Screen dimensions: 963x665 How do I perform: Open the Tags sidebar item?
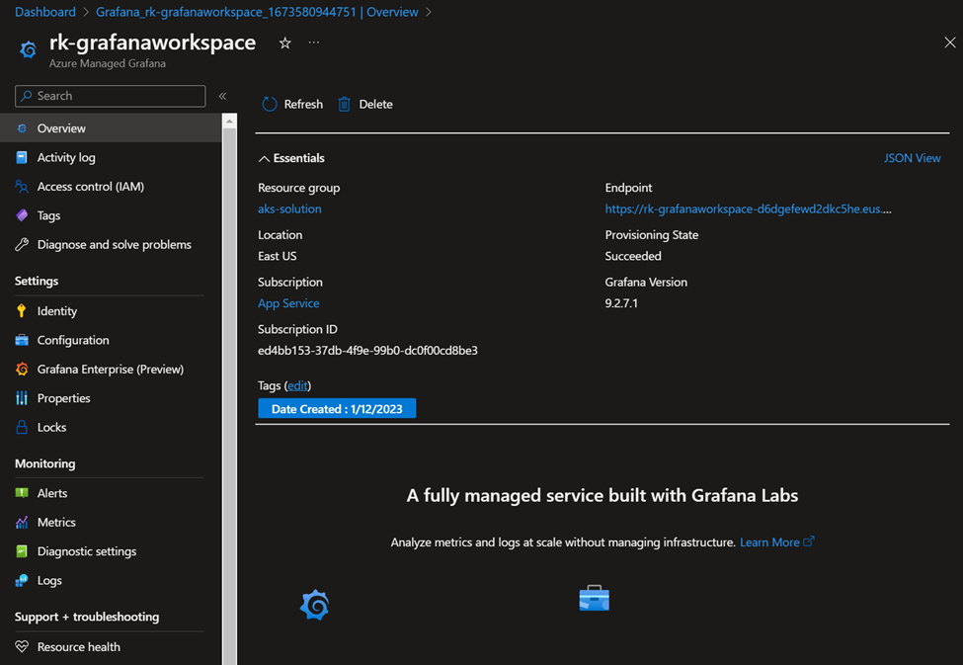point(48,215)
